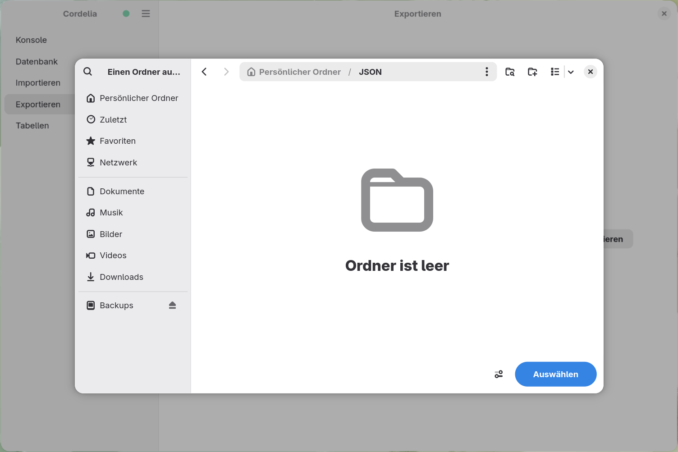Open Favoriten in the sidebar

(x=133, y=141)
